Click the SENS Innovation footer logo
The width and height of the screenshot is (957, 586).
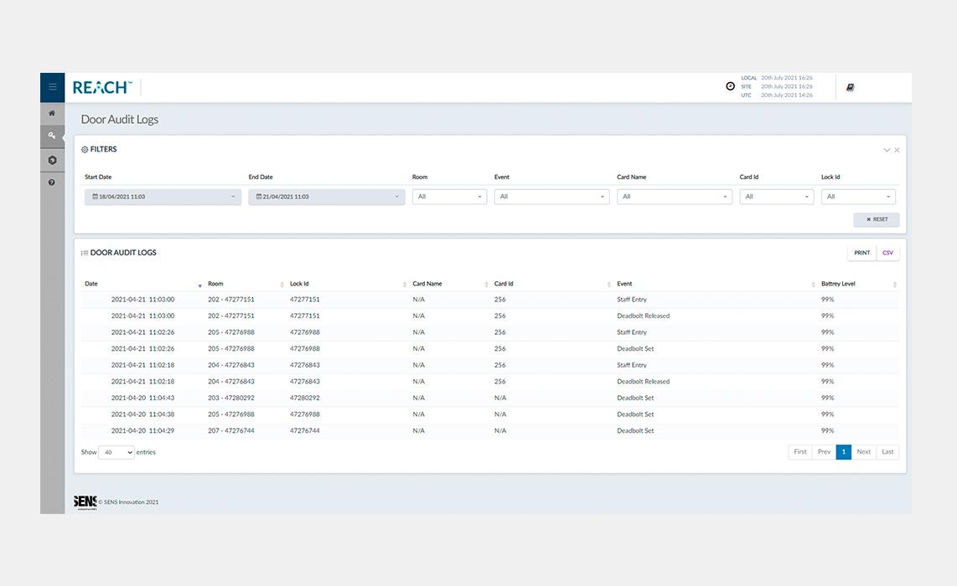point(85,501)
